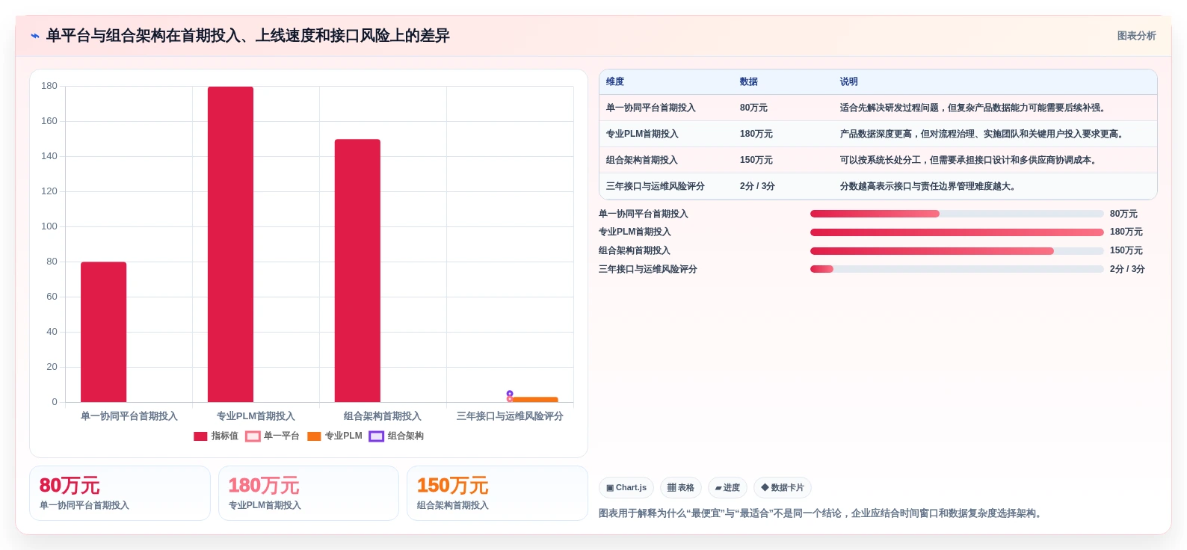Select the 数据卡片 tag
Image resolution: width=1187 pixels, height=550 pixels.
783,488
